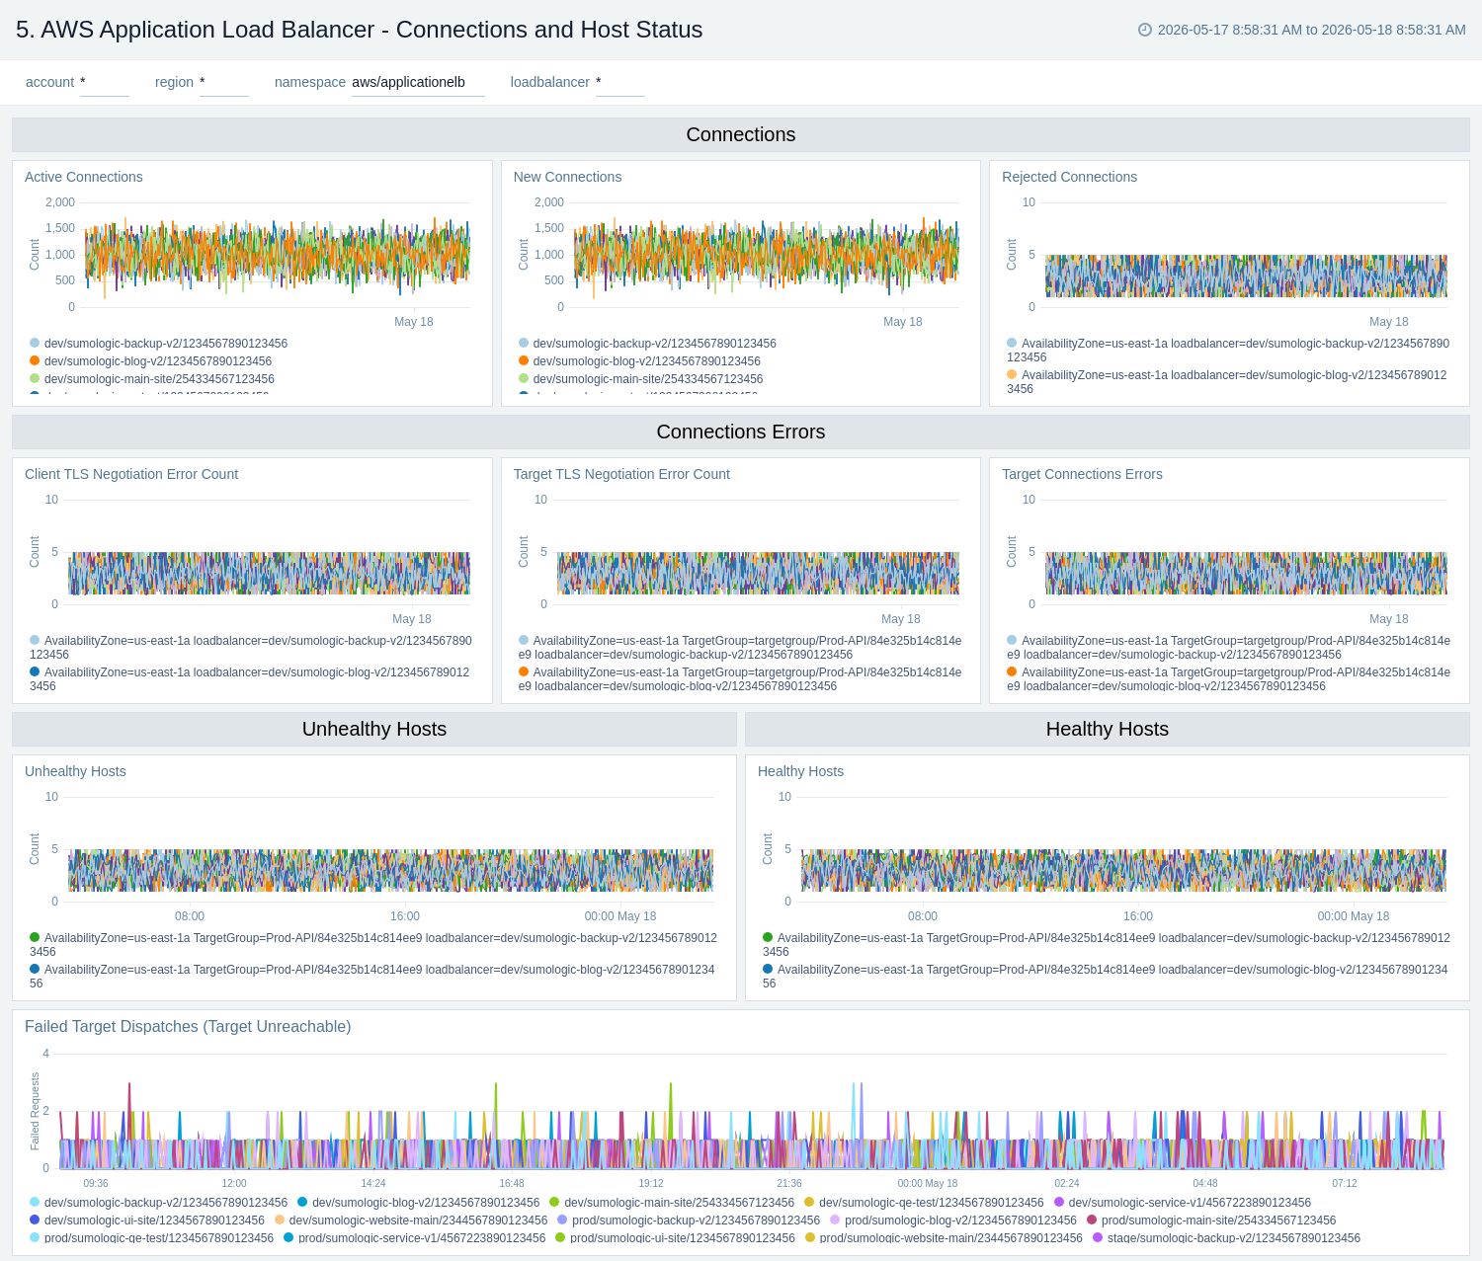
Task: Click orange legend dot for blog-v2 in Active Connections
Action: click(35, 361)
